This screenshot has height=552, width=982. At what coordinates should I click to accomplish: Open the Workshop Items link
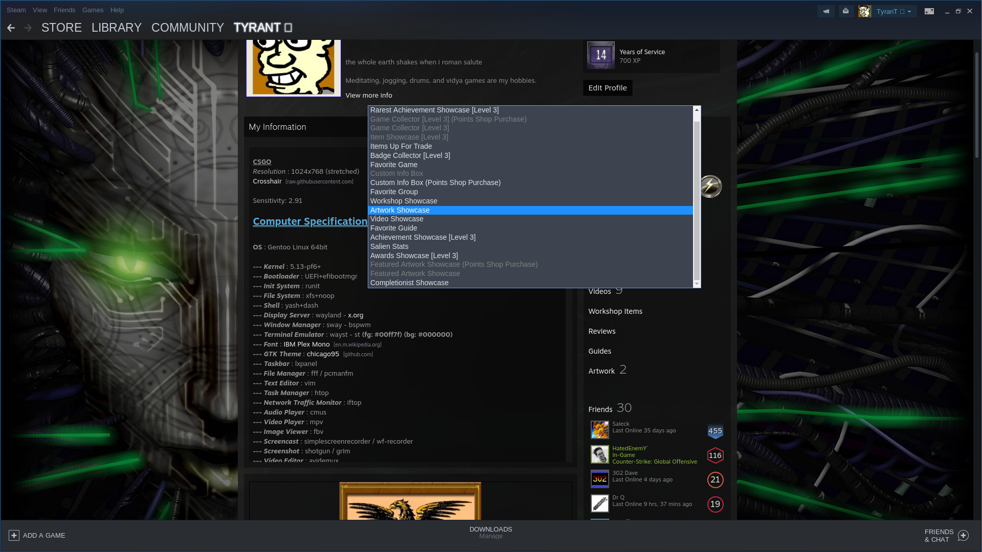tap(615, 311)
